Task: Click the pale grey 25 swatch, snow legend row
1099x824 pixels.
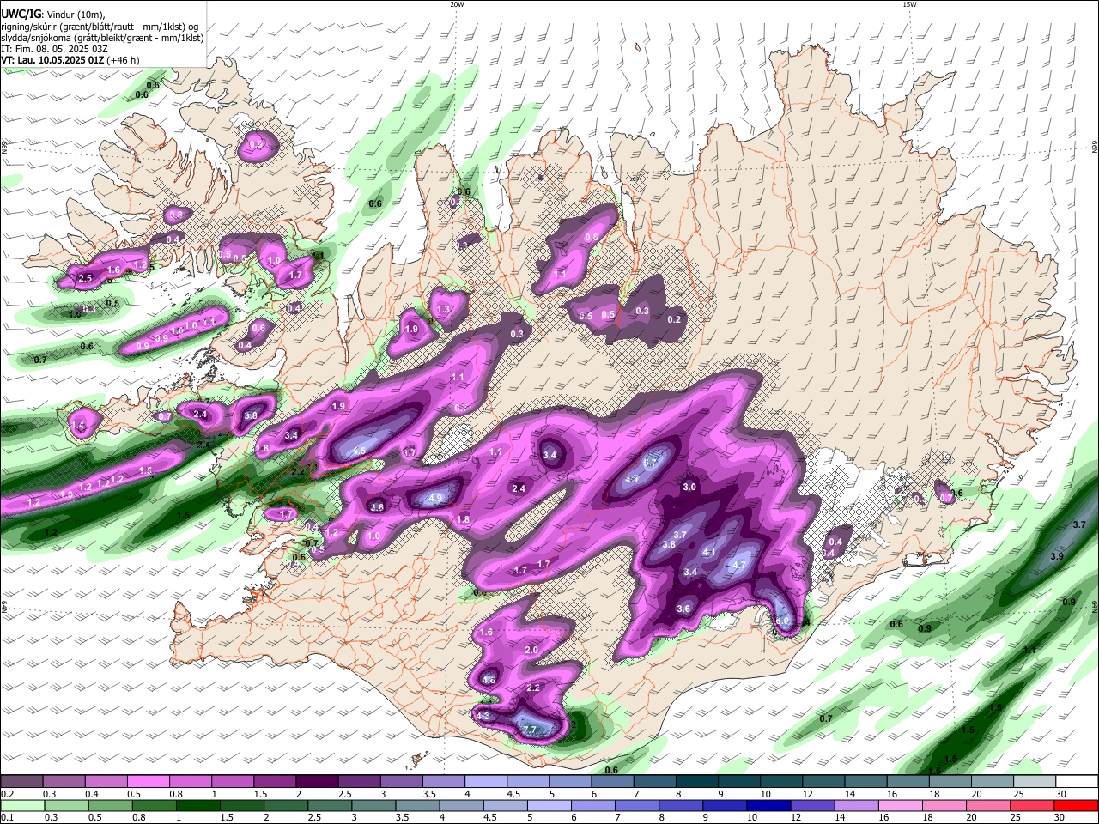Action: pos(1035,782)
